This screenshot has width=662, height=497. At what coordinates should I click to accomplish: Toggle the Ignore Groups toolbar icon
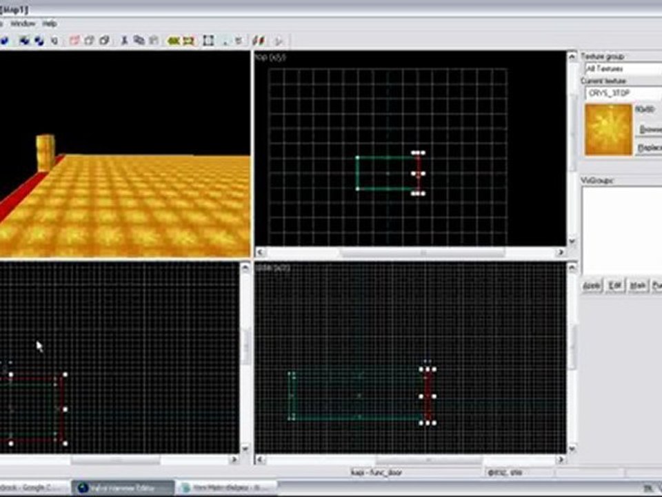(x=54, y=41)
